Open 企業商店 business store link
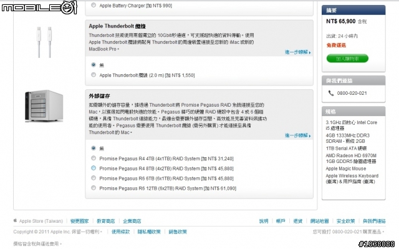Viewport: 399px width, 249px height. pyautogui.click(x=132, y=221)
